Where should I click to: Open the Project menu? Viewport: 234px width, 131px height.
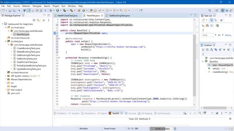point(56,6)
